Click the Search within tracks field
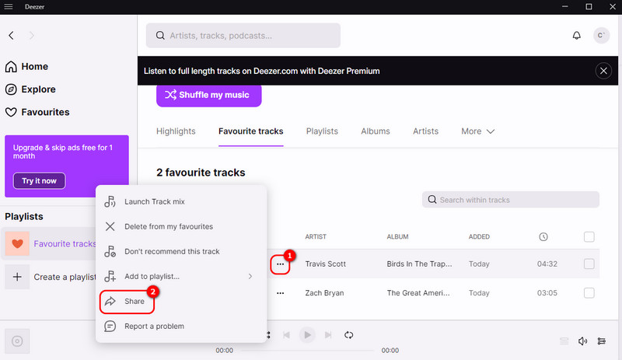Screen dimensions: 622x360 click(x=511, y=200)
